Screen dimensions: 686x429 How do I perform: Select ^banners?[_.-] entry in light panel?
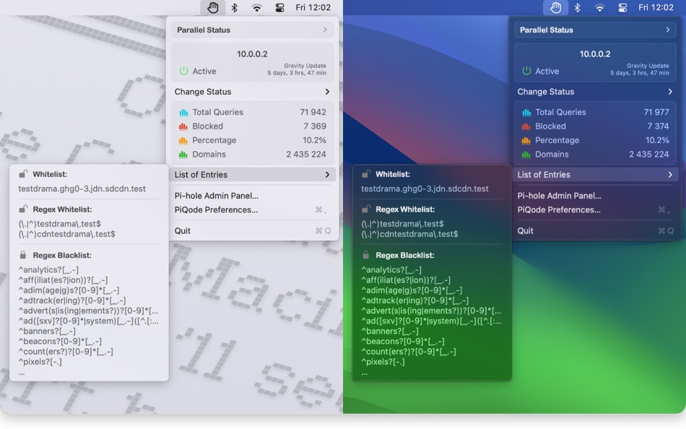click(x=47, y=331)
